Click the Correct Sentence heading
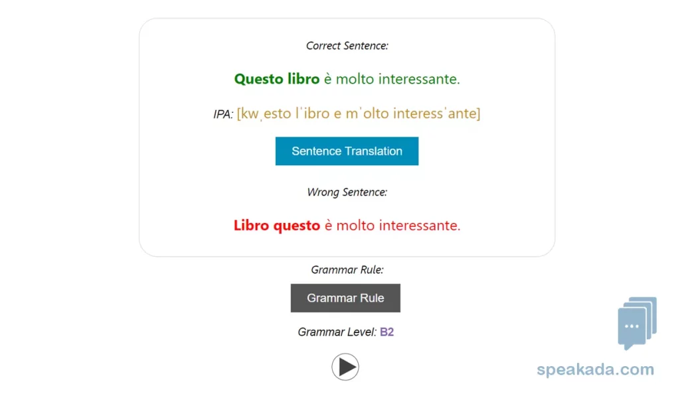 tap(347, 46)
